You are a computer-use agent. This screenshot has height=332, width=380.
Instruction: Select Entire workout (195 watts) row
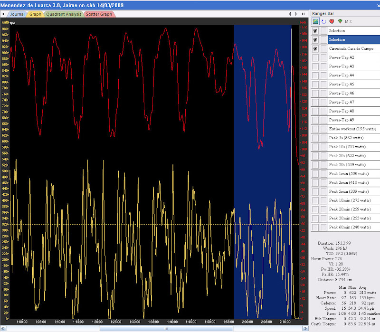point(354,129)
